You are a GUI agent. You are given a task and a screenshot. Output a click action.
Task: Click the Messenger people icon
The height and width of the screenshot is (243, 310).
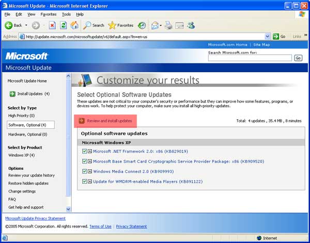[191, 25]
